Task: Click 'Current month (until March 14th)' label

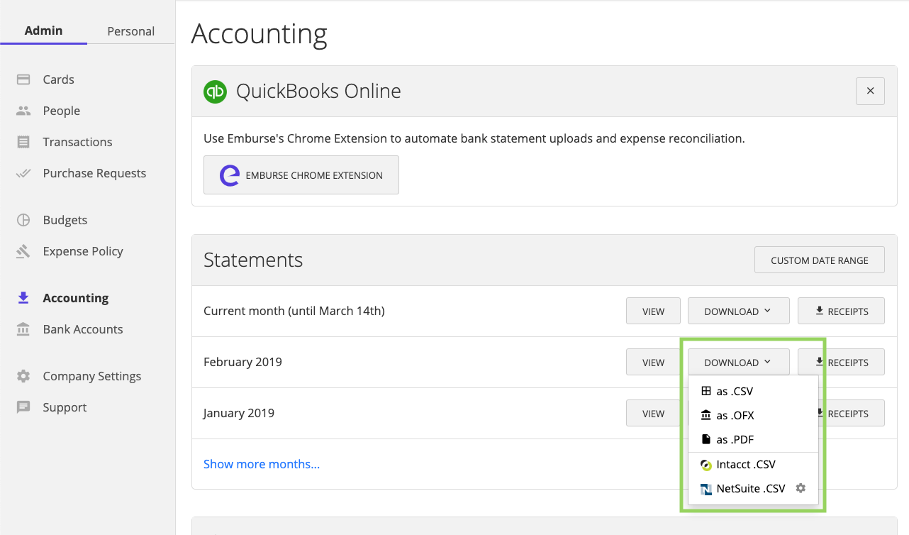Action: point(294,311)
